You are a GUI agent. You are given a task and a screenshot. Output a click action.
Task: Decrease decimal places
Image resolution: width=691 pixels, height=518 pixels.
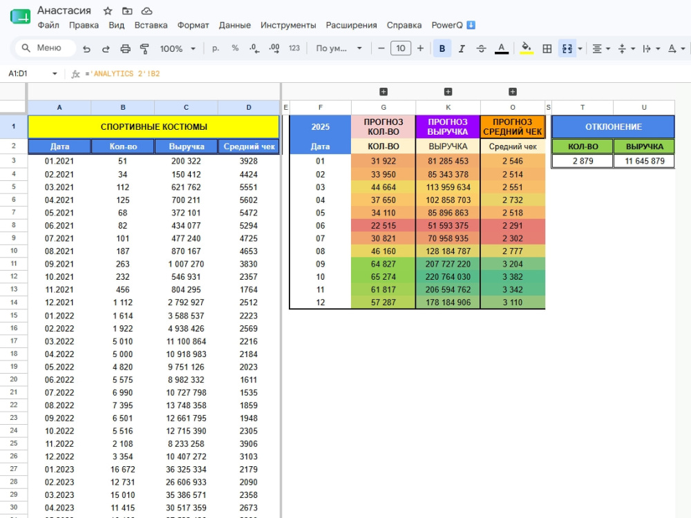coord(254,48)
